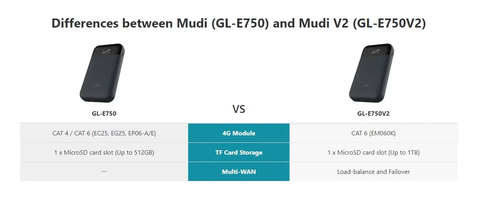This screenshot has height=203, width=482.
Task: Click the GL-E750 model label
Action: pyautogui.click(x=104, y=114)
